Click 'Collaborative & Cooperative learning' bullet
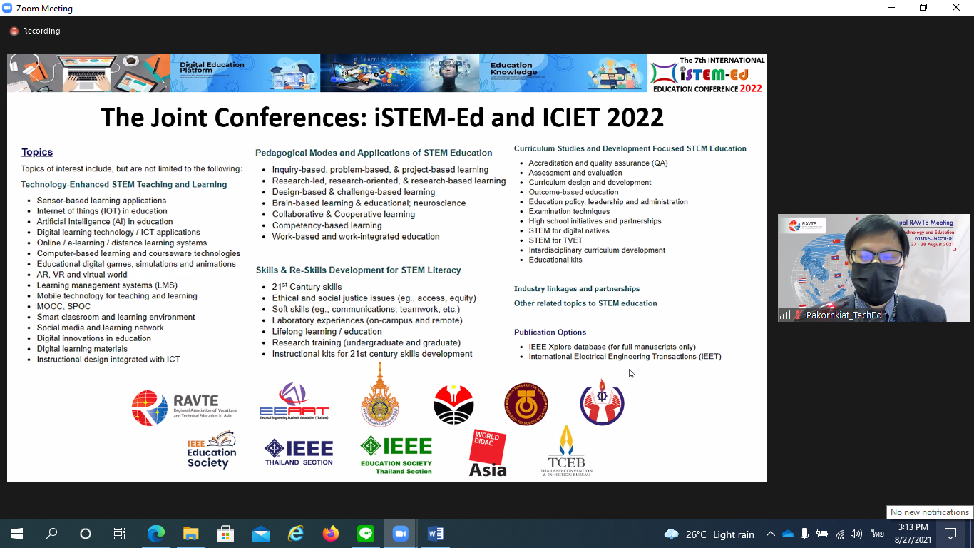 pyautogui.click(x=343, y=214)
